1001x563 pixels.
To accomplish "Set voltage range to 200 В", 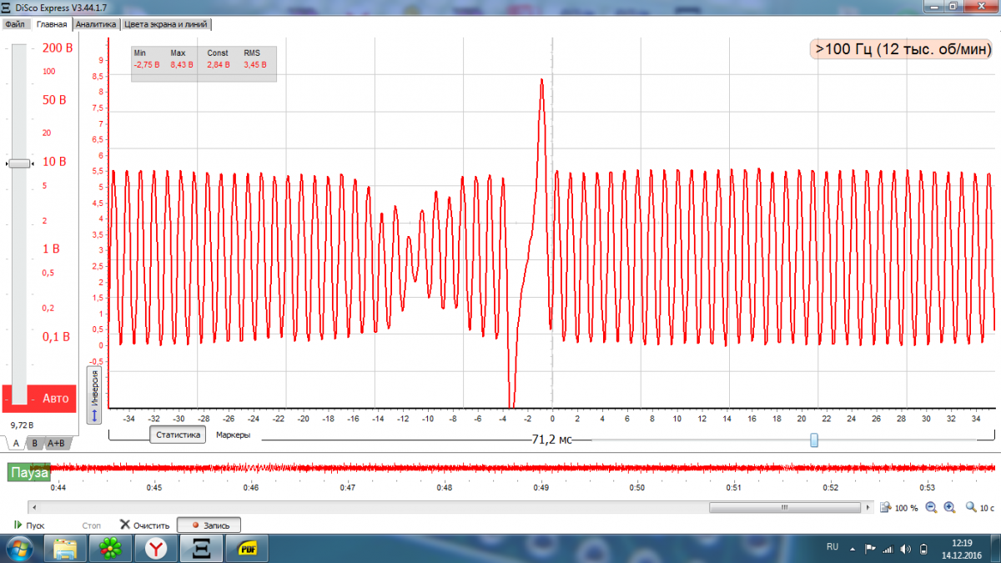I will (58, 48).
